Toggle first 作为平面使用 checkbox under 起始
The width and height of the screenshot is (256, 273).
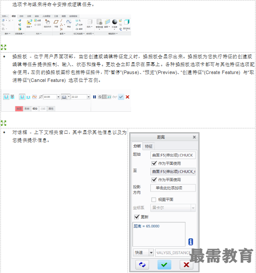(x=154, y=163)
